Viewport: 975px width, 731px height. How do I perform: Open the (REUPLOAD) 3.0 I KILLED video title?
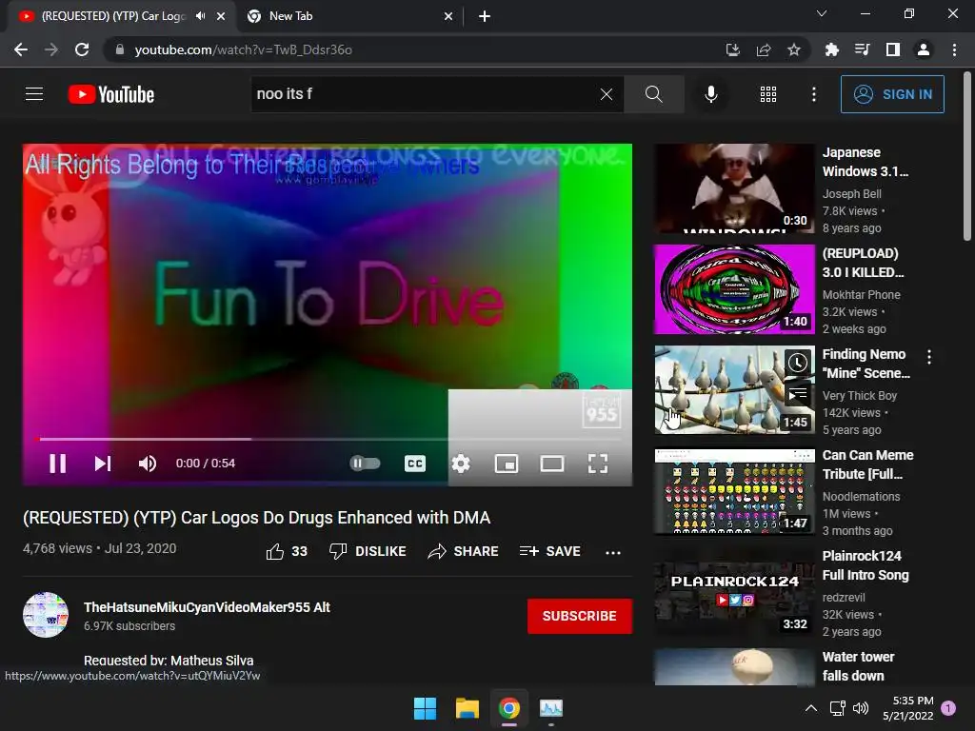863,263
